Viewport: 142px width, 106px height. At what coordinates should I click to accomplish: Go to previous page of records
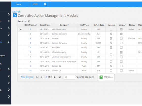point(41,77)
